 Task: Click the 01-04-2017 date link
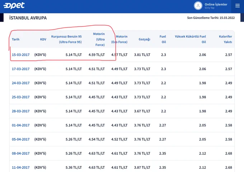click(x=21, y=125)
